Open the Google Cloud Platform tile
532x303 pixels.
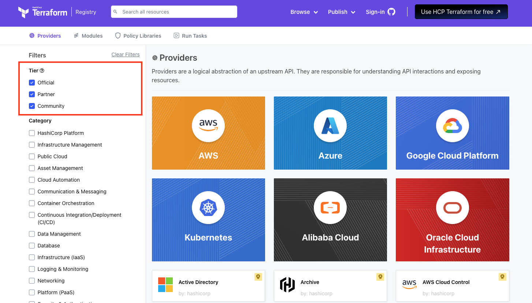point(453,133)
